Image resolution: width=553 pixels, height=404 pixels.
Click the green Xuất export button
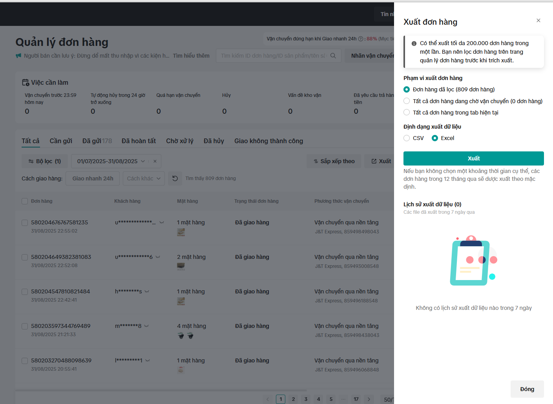click(473, 158)
